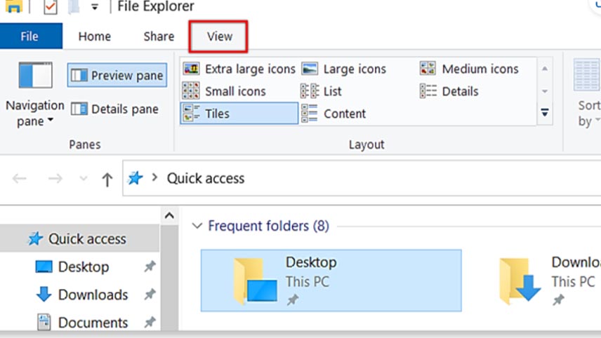Switch to Medium icons layout
The image size is (601, 338).
click(x=469, y=69)
